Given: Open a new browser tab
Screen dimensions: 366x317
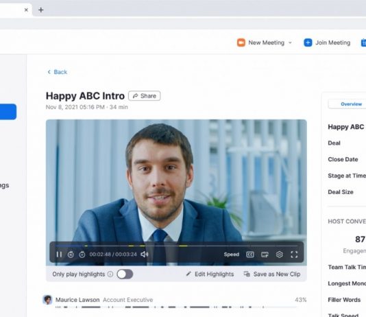Looking at the screenshot, I should point(41,10).
